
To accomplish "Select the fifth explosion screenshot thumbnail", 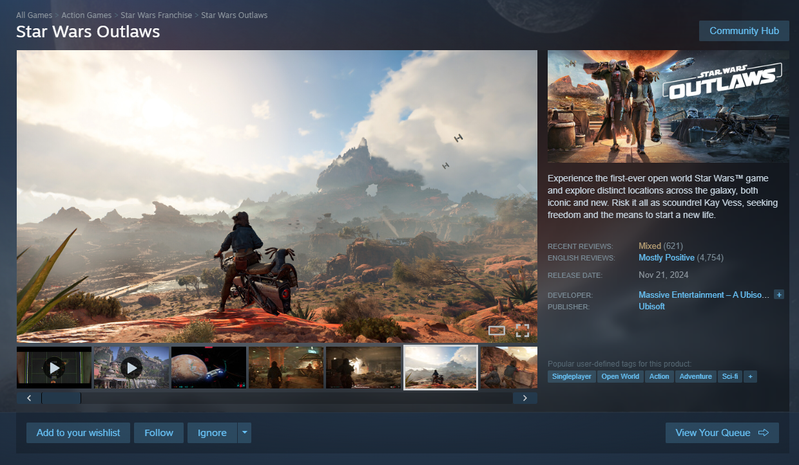I will [363, 368].
